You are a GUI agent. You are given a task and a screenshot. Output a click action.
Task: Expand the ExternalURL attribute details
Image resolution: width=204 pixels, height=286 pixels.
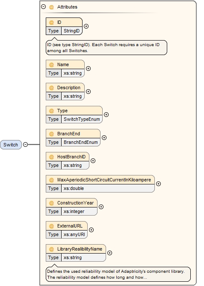91,230
